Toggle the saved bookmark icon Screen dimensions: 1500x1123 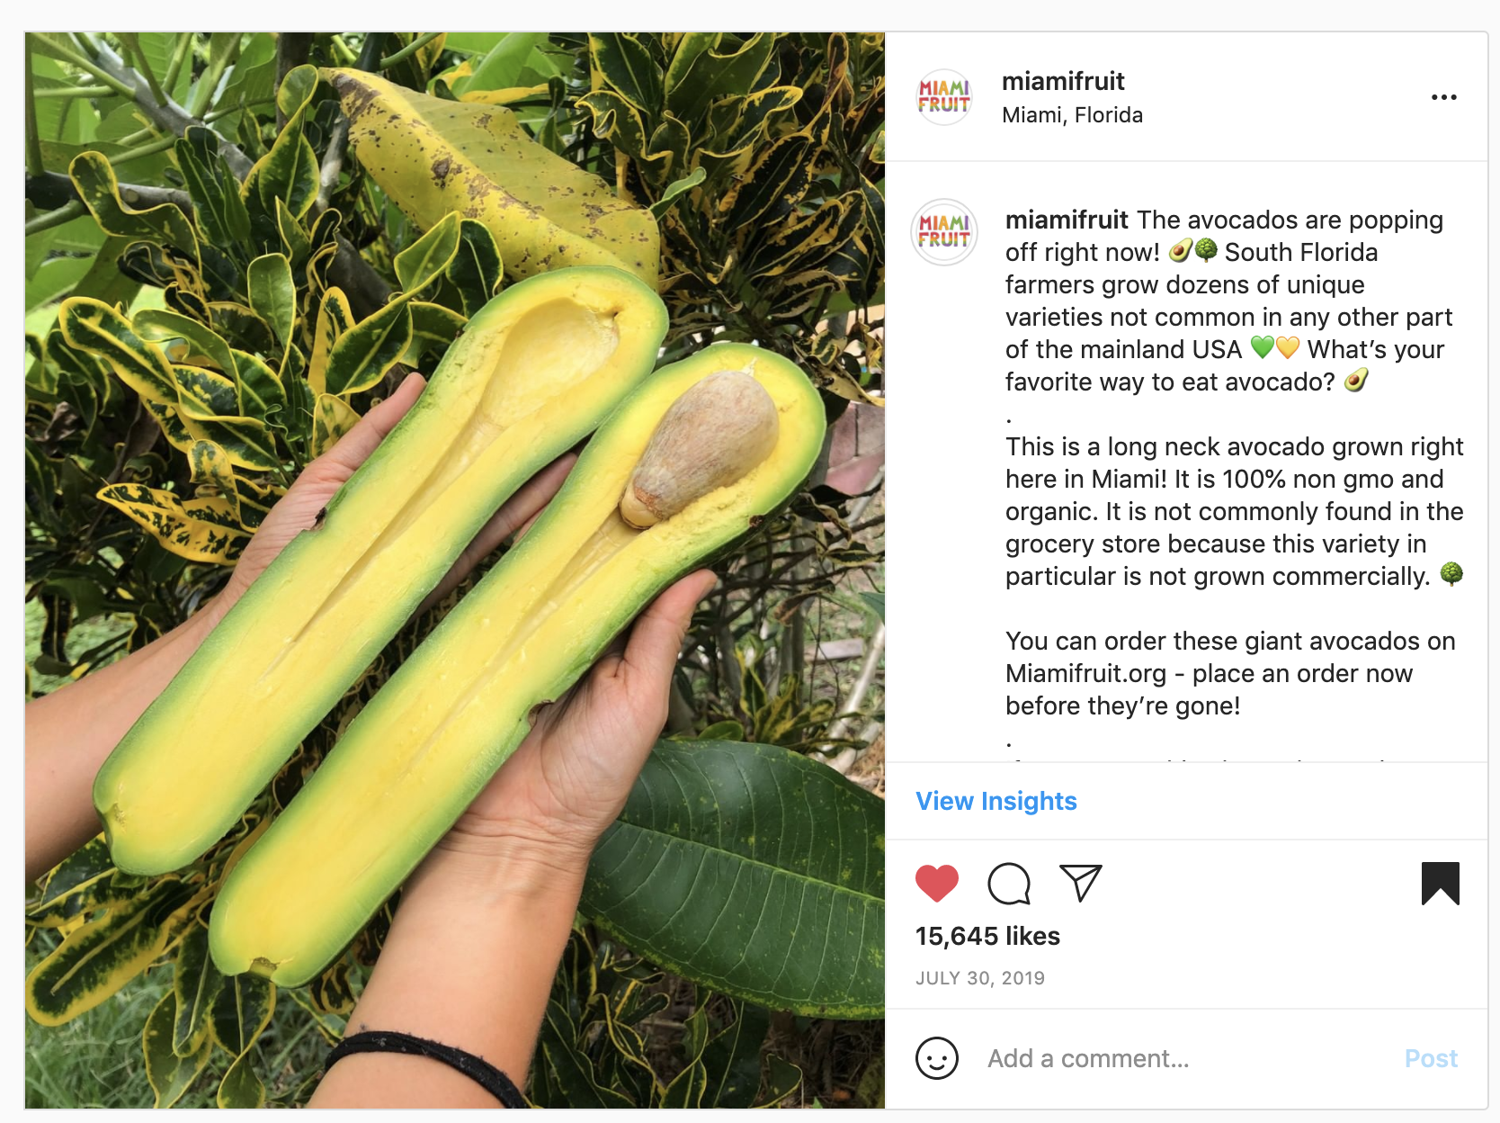pos(1440,883)
